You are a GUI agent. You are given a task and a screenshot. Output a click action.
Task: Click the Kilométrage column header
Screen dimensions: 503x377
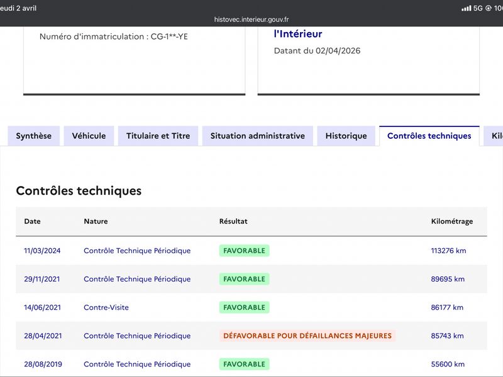452,221
